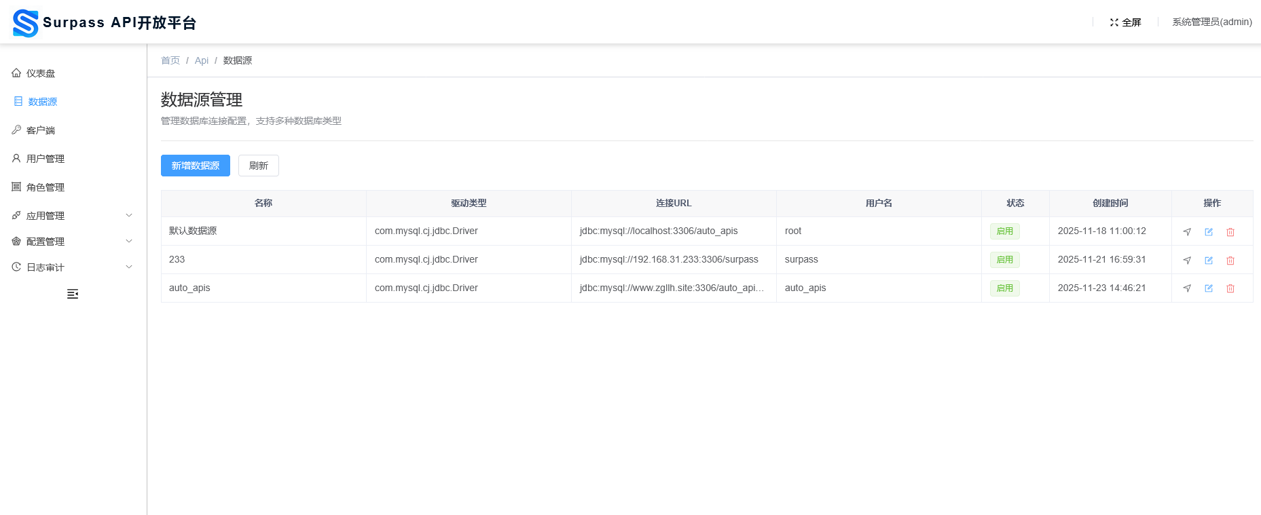Click the Api breadcrumb link
Screen dimensions: 1261x515
(202, 60)
